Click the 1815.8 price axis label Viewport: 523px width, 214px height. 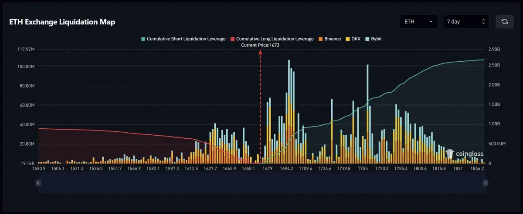coord(438,169)
